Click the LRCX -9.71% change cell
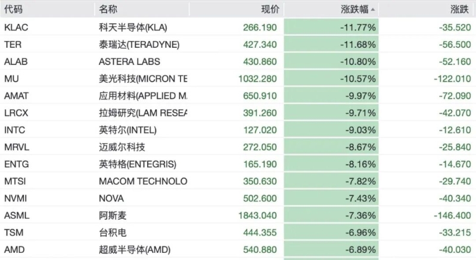 (x=331, y=113)
